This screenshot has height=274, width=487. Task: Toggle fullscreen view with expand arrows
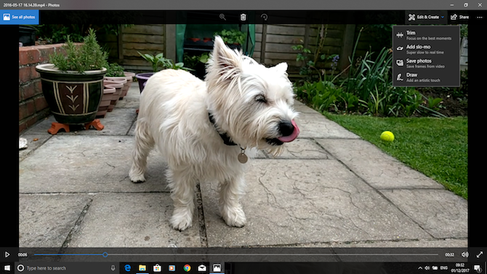pyautogui.click(x=480, y=254)
